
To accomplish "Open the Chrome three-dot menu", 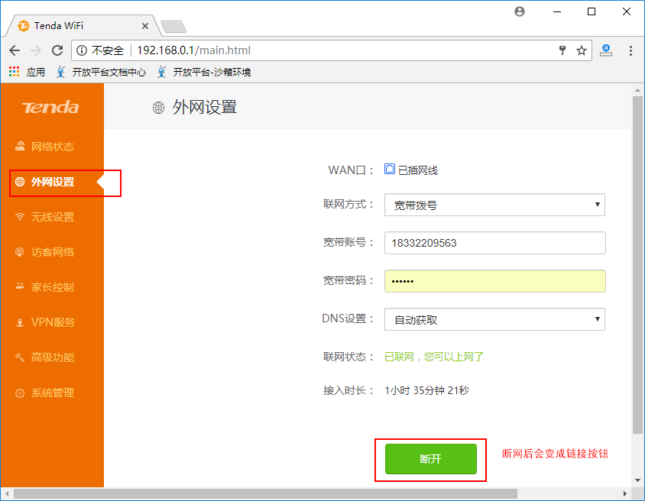I will coord(630,50).
